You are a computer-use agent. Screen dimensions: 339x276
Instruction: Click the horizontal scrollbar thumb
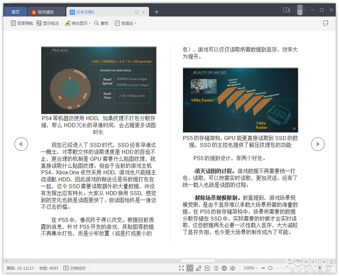[198, 261]
